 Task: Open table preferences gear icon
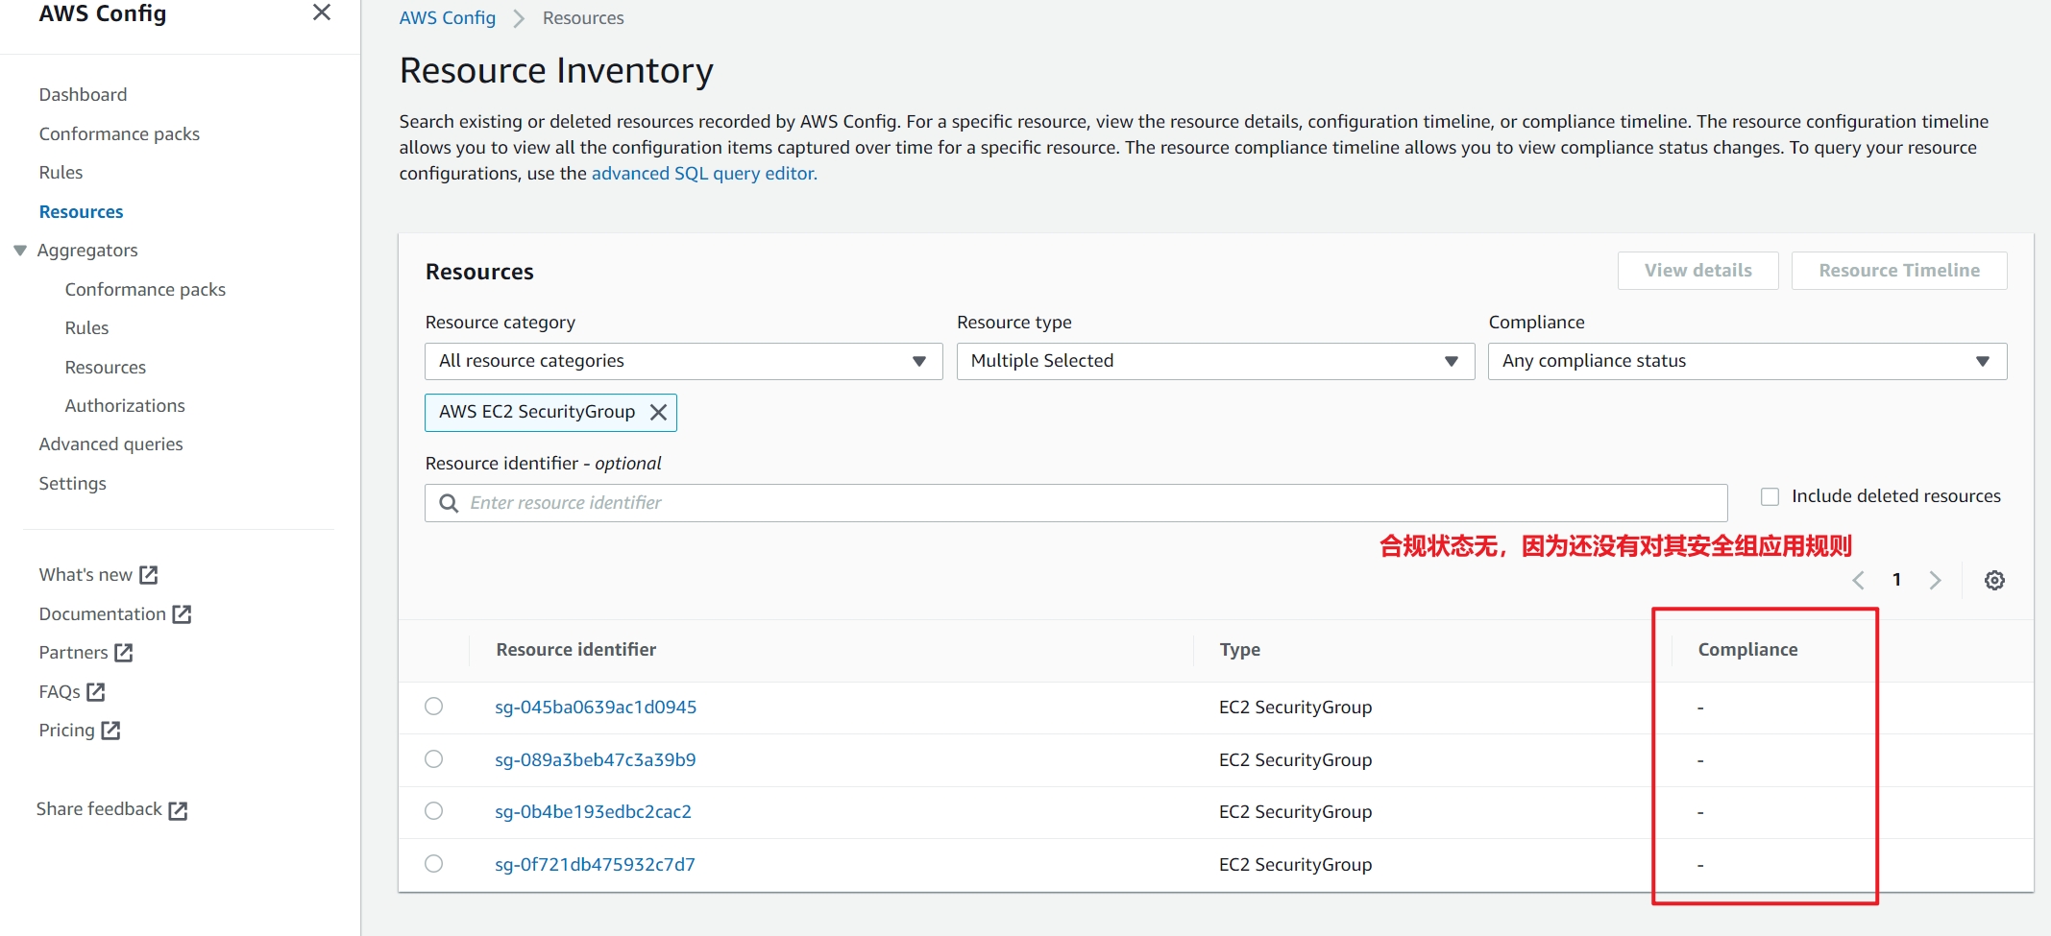(1994, 581)
